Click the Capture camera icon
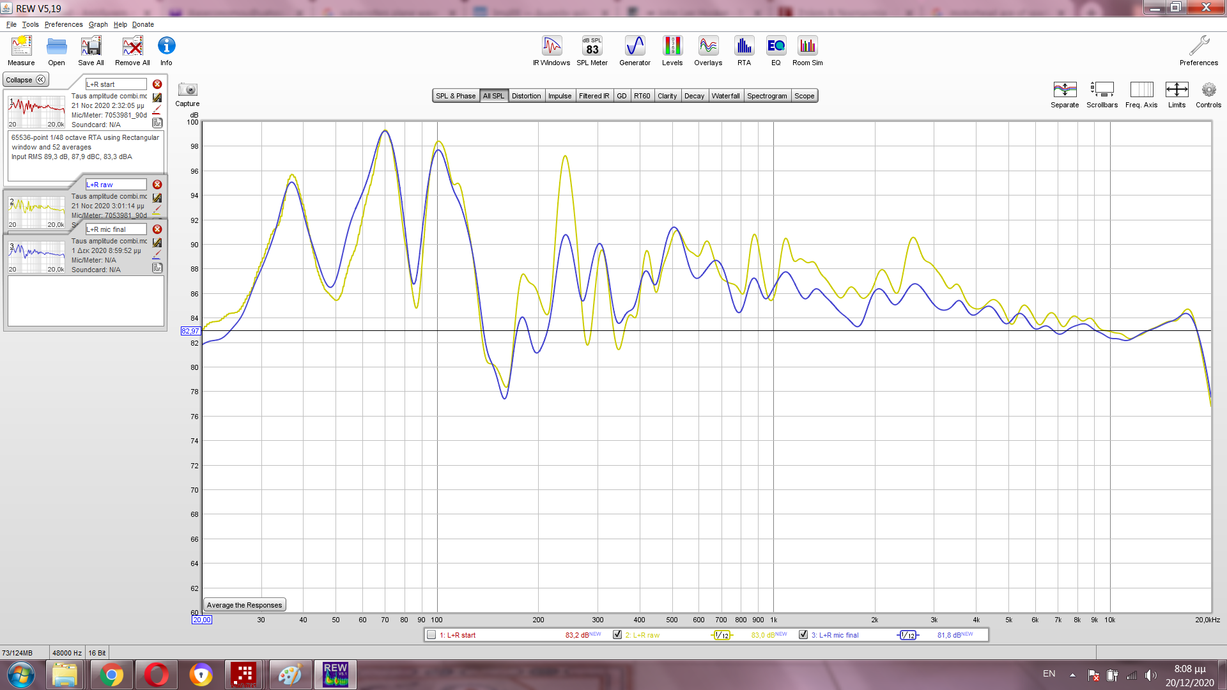Viewport: 1227px width, 690px height. [187, 90]
